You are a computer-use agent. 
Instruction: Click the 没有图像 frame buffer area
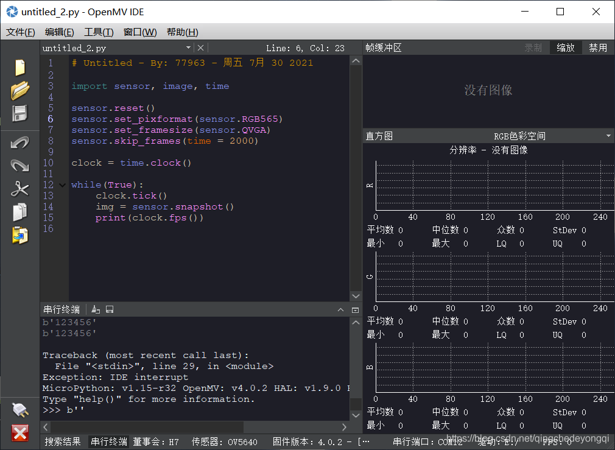pyautogui.click(x=488, y=90)
